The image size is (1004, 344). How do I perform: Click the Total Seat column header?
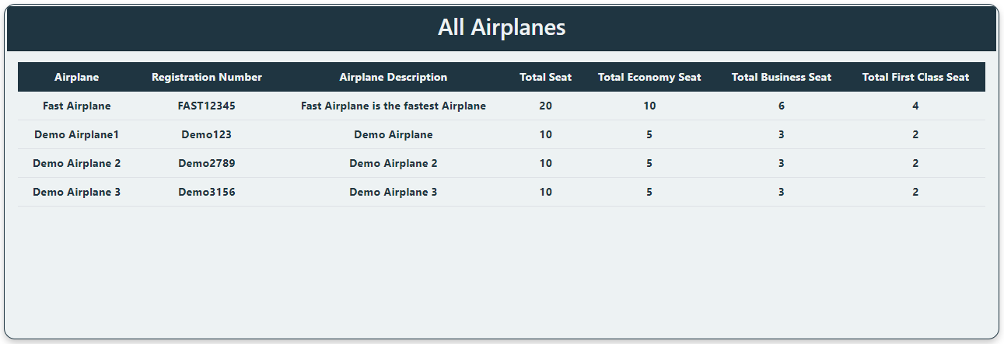point(545,77)
